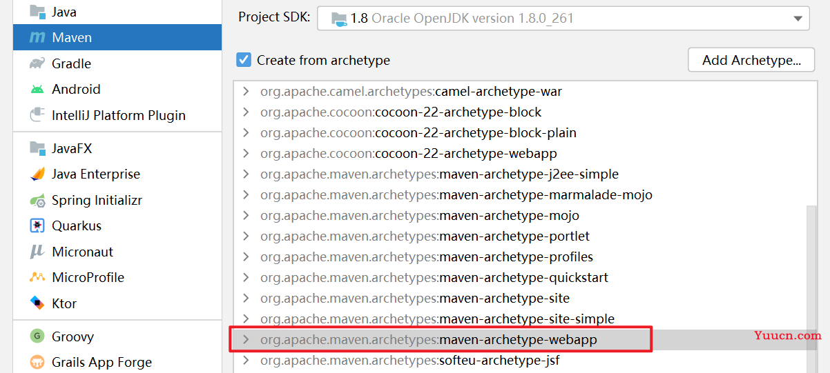Image resolution: width=830 pixels, height=373 pixels.
Task: Expand cocoon-22-archetype-block node
Action: click(x=245, y=112)
